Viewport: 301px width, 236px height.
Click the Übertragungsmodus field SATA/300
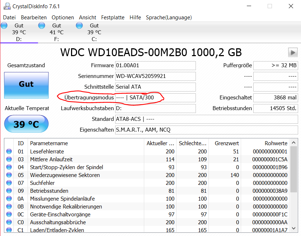point(155,98)
